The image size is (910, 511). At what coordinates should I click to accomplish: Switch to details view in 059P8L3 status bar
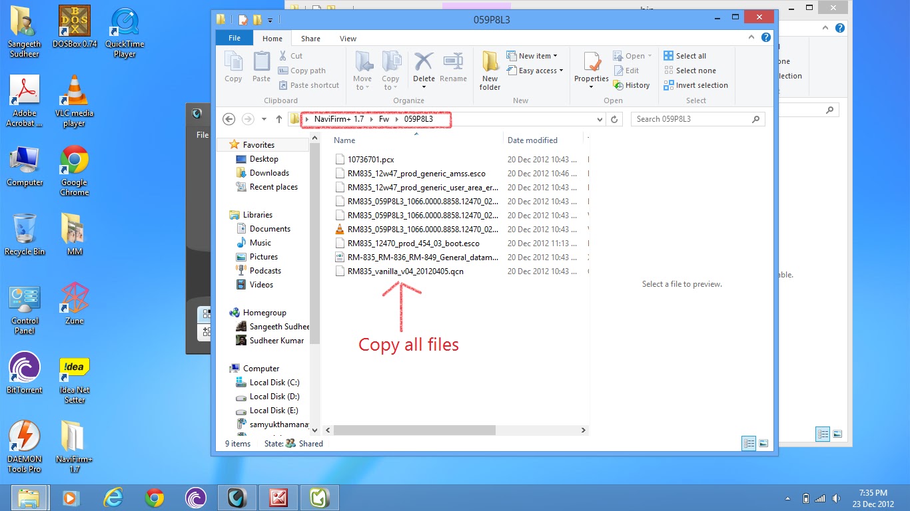point(749,443)
